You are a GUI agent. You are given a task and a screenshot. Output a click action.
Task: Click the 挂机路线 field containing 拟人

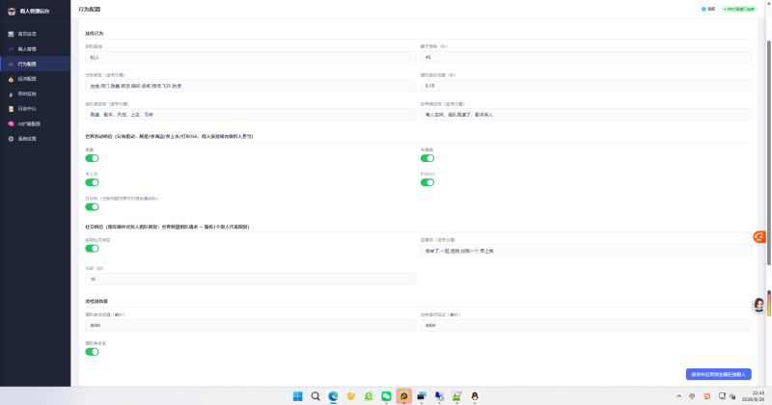(251, 58)
